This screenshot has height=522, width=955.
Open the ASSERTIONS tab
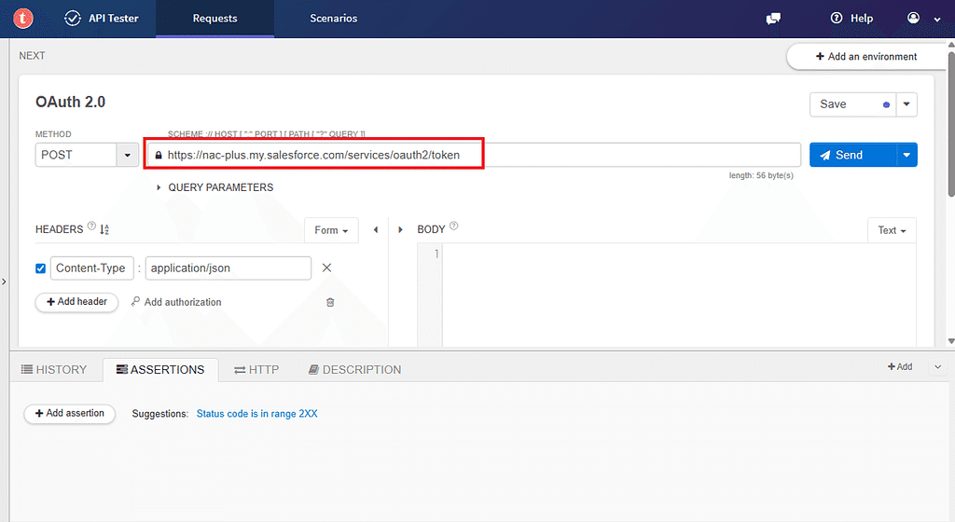point(160,370)
